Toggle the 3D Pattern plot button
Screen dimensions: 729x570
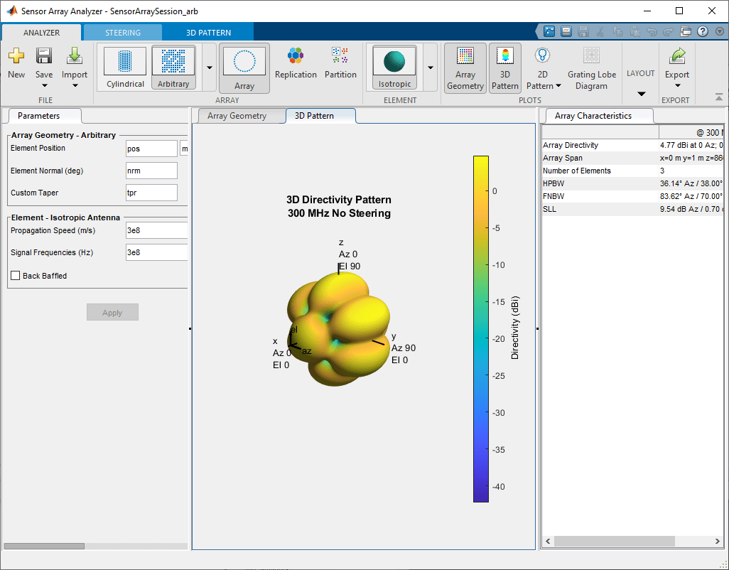504,68
